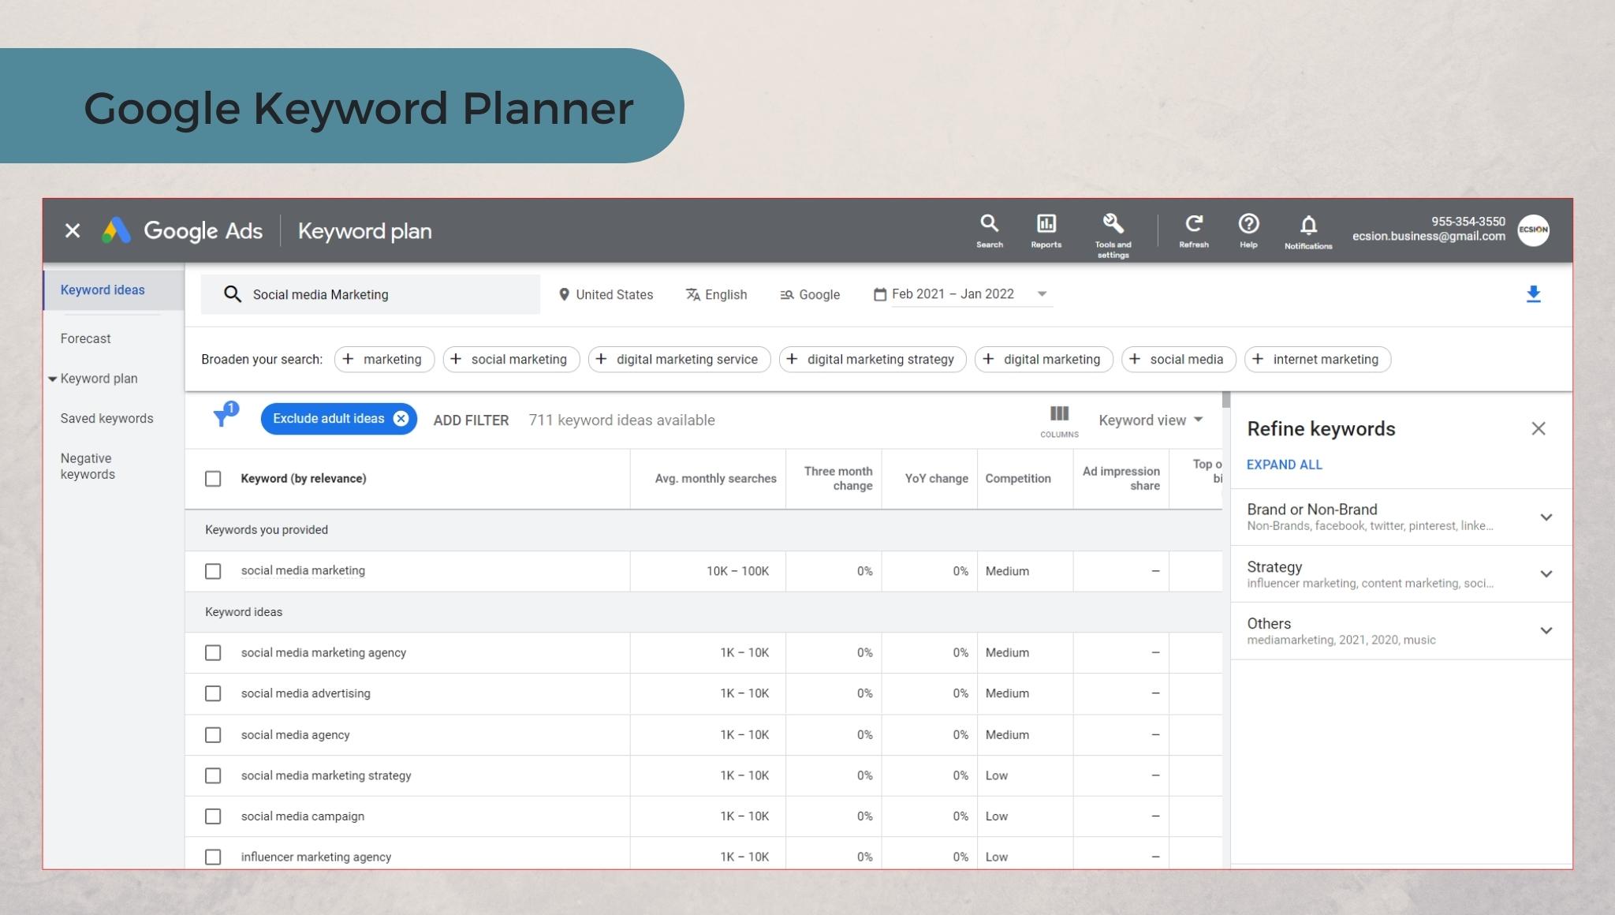Screen dimensions: 1615x915
Task: Click the Social media Marketing search field
Action: [x=371, y=294]
